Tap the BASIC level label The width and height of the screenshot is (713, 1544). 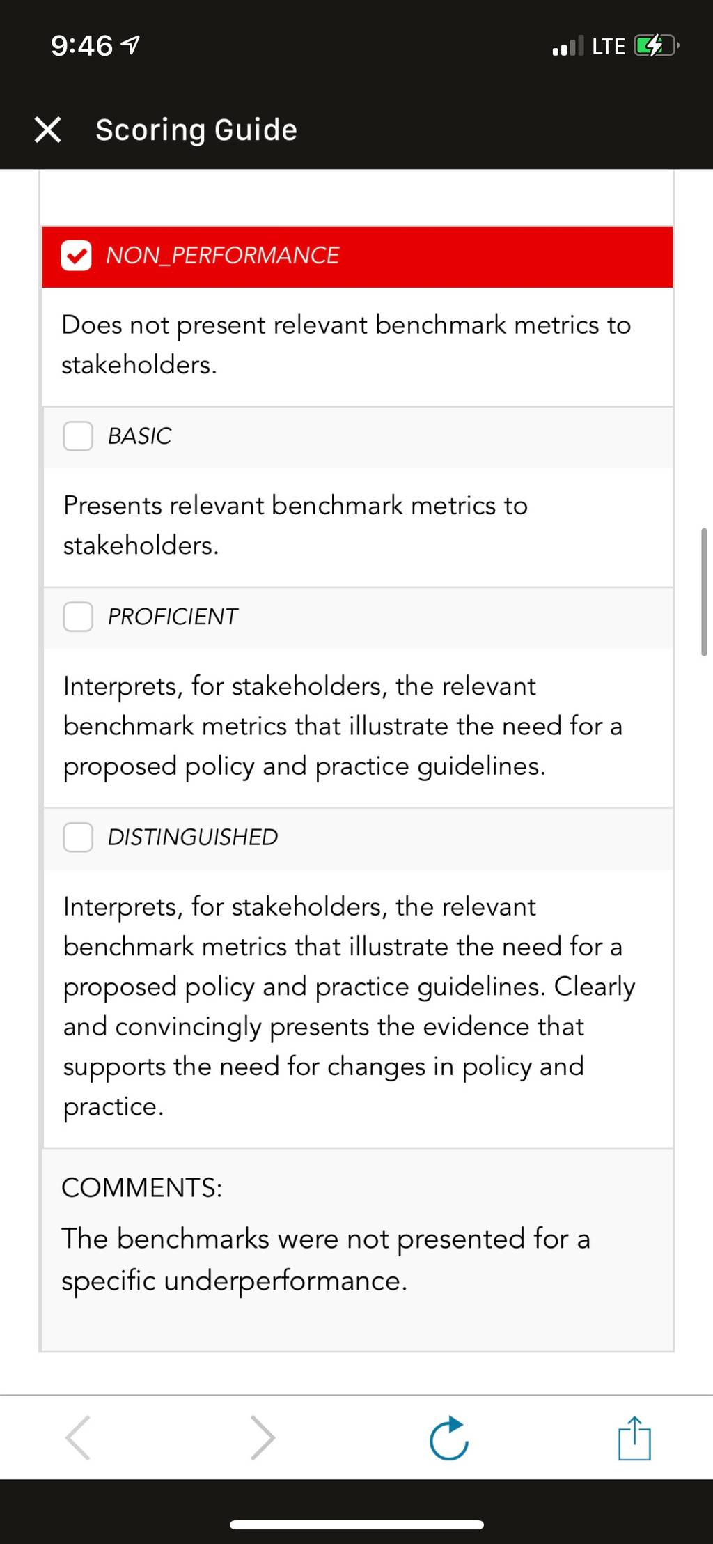pyautogui.click(x=139, y=436)
